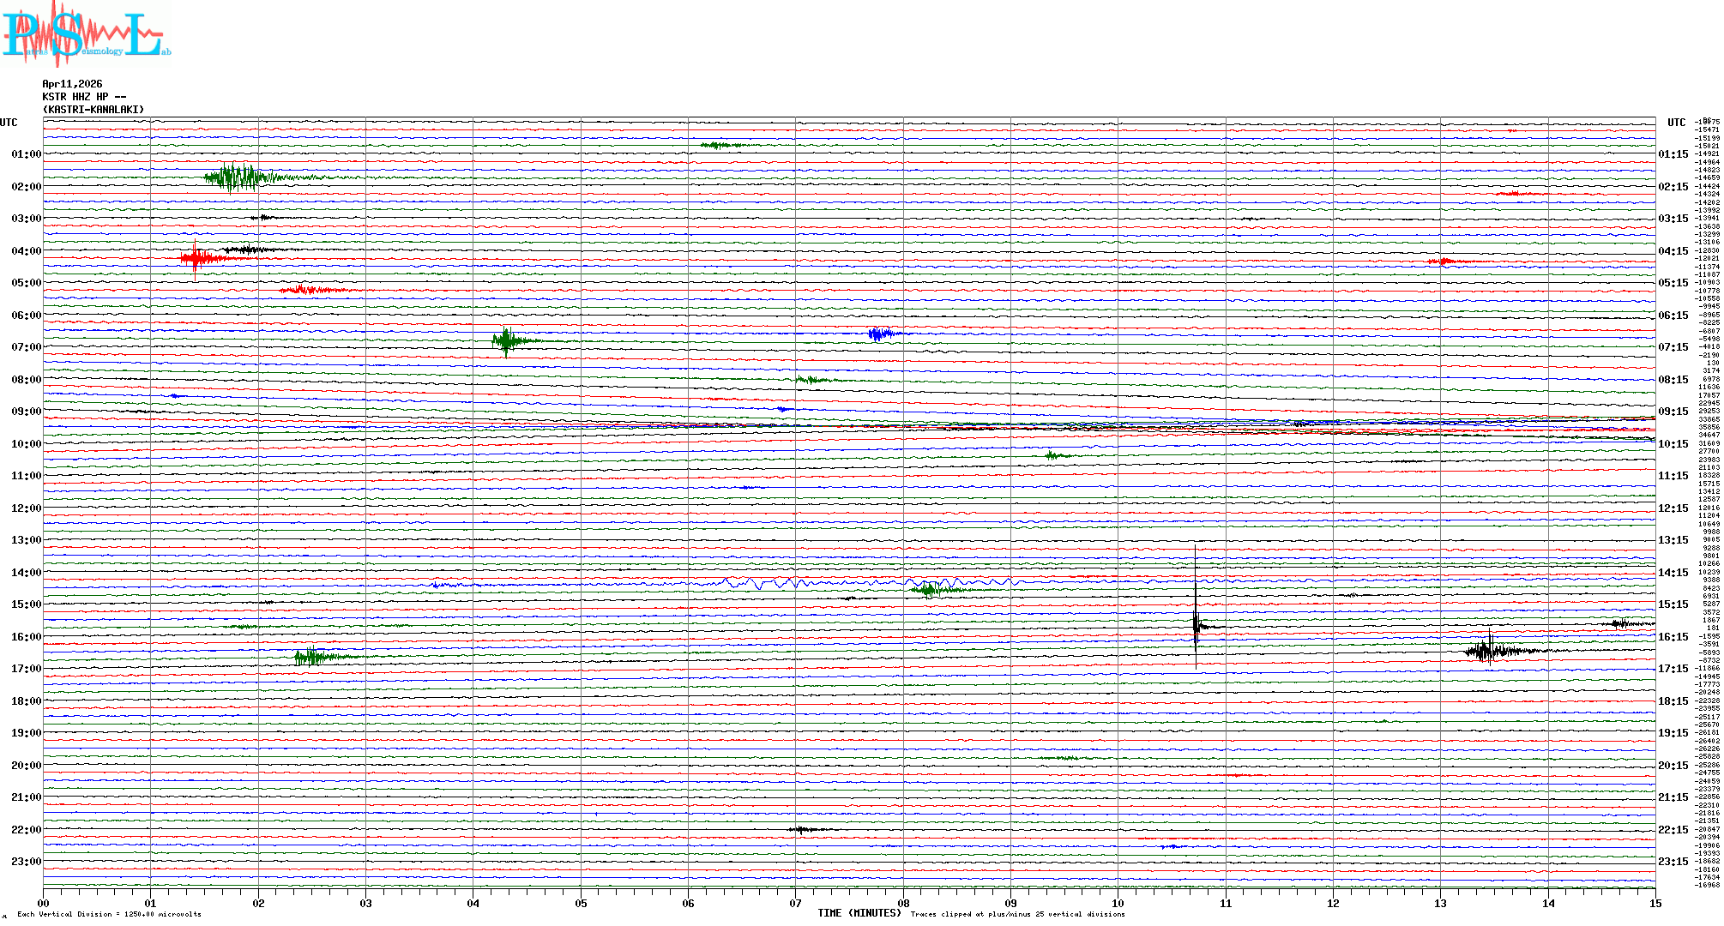
Task: Click the PSL Seismology Lab logo
Action: (86, 34)
